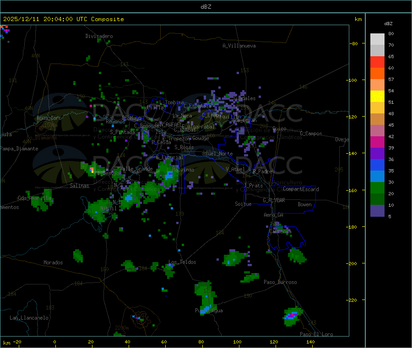Viewport: 412px width, 348px height.
Task: Click the 'Bowen' map label
Action: [x=304, y=204]
